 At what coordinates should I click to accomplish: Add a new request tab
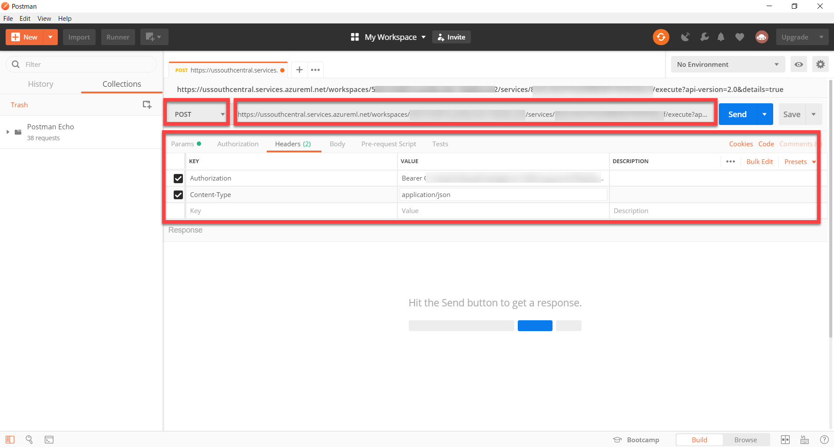[299, 69]
